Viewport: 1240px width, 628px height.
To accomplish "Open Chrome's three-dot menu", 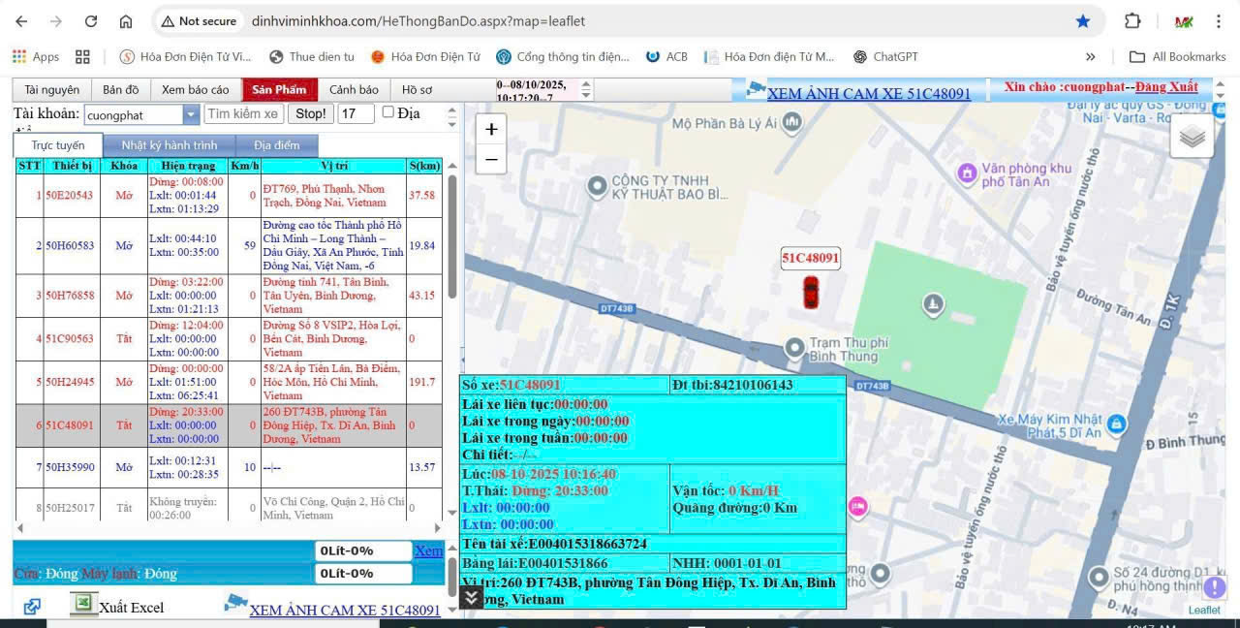I will (1219, 21).
